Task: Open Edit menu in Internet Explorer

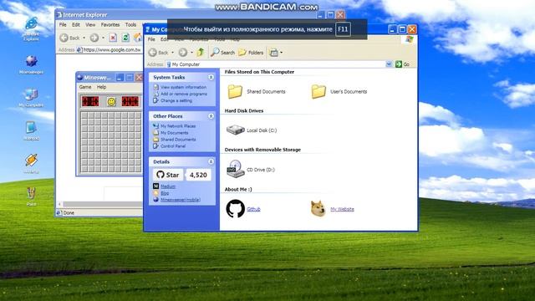Action: click(76, 25)
